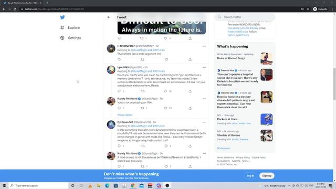The width and height of the screenshot is (336, 189).
Task: Open H BOMMER77's profile avatar
Action: tap(111, 48)
